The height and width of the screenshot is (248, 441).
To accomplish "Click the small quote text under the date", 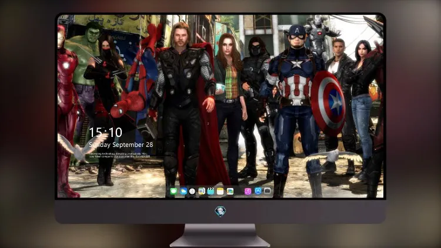I will pos(119,155).
